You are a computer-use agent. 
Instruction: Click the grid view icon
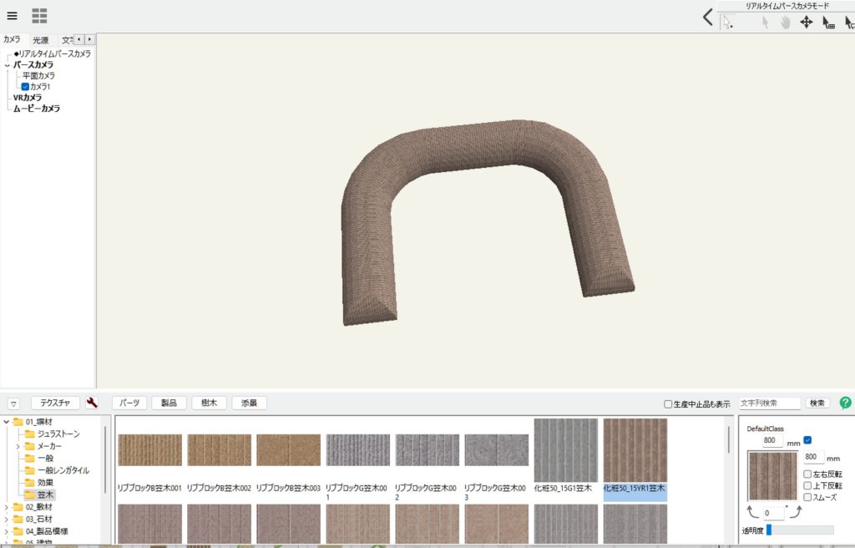pos(39,16)
